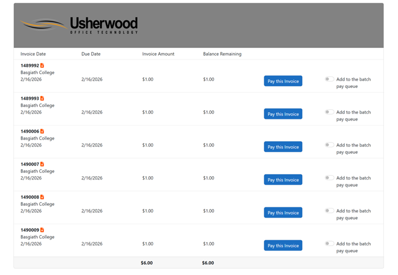Toggle batch pay queue for invoice 1489992
The height and width of the screenshot is (275, 398).
329,79
